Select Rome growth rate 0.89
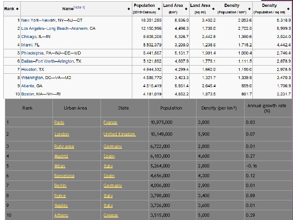 click(x=250, y=196)
